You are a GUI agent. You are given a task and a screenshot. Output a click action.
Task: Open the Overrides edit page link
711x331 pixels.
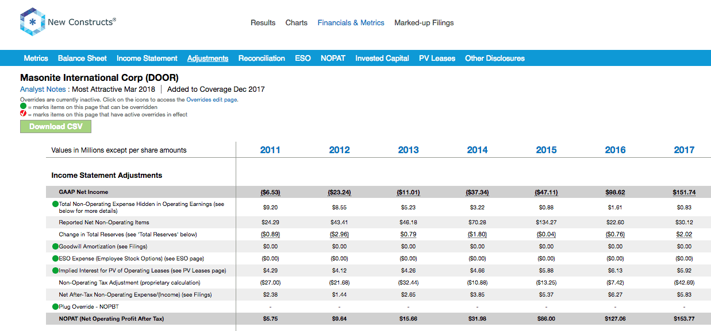coord(212,100)
